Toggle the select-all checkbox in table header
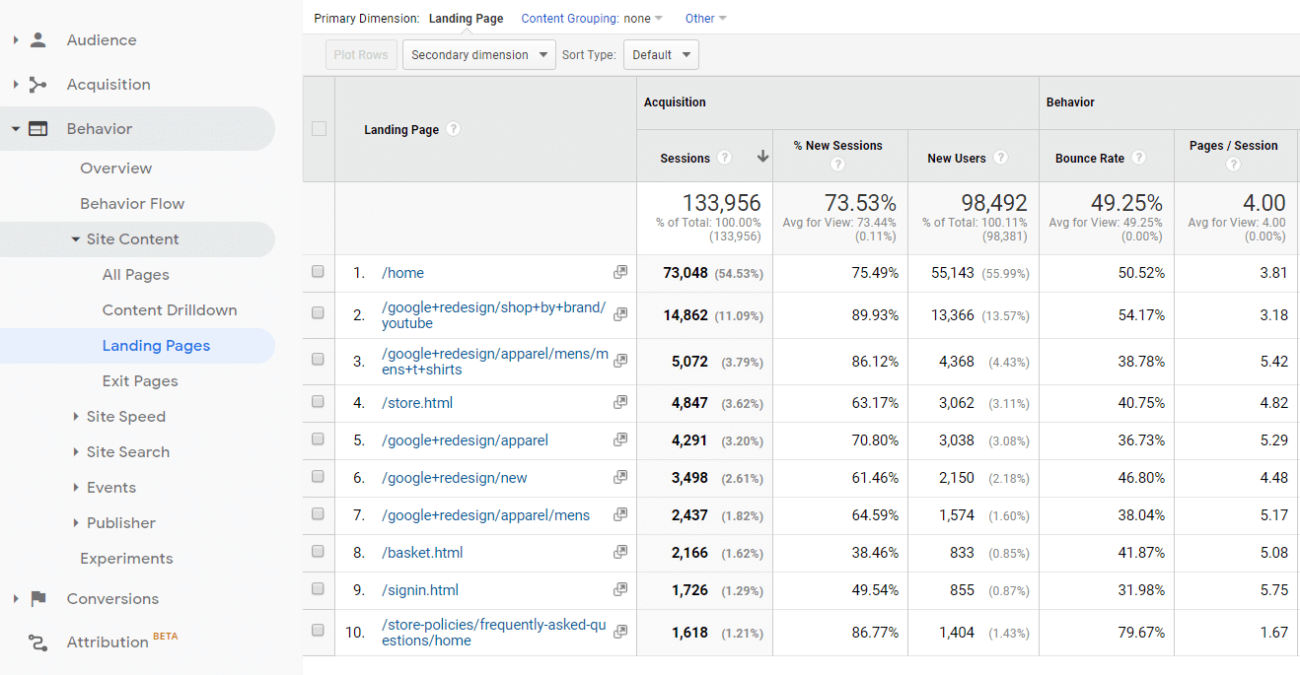The image size is (1300, 675). 319,128
